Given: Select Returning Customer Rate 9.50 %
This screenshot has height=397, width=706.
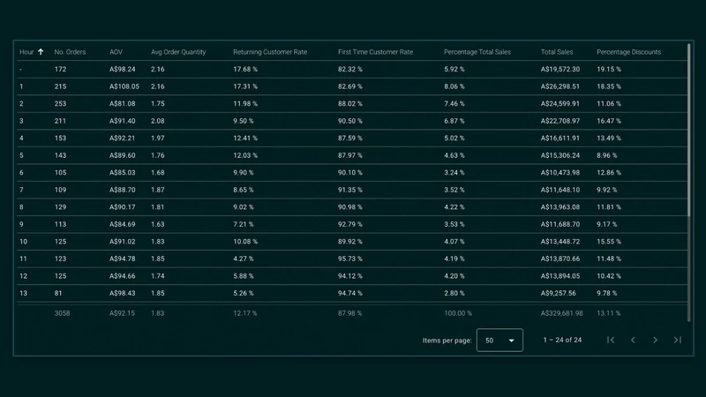Looking at the screenshot, I should coord(244,121).
